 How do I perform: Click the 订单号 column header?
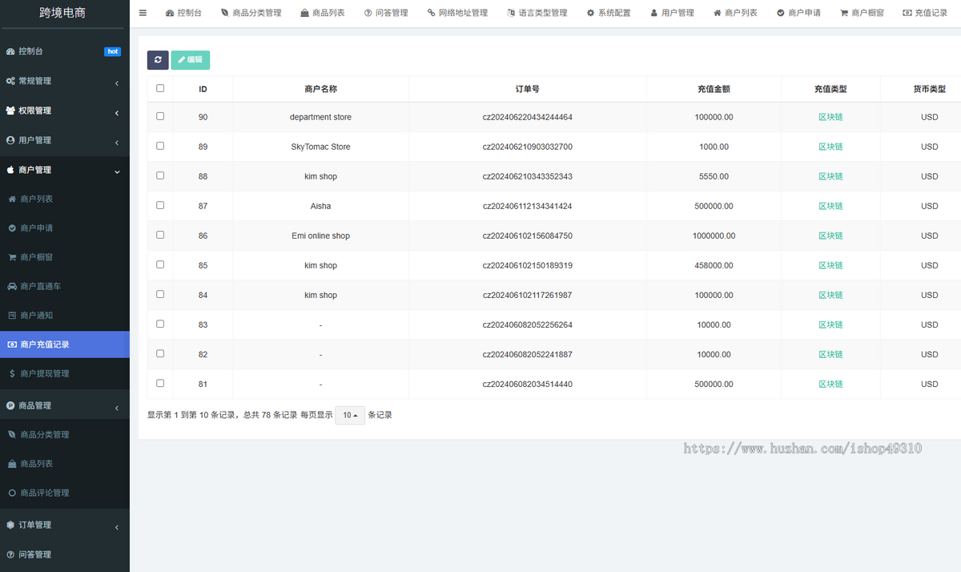point(527,89)
